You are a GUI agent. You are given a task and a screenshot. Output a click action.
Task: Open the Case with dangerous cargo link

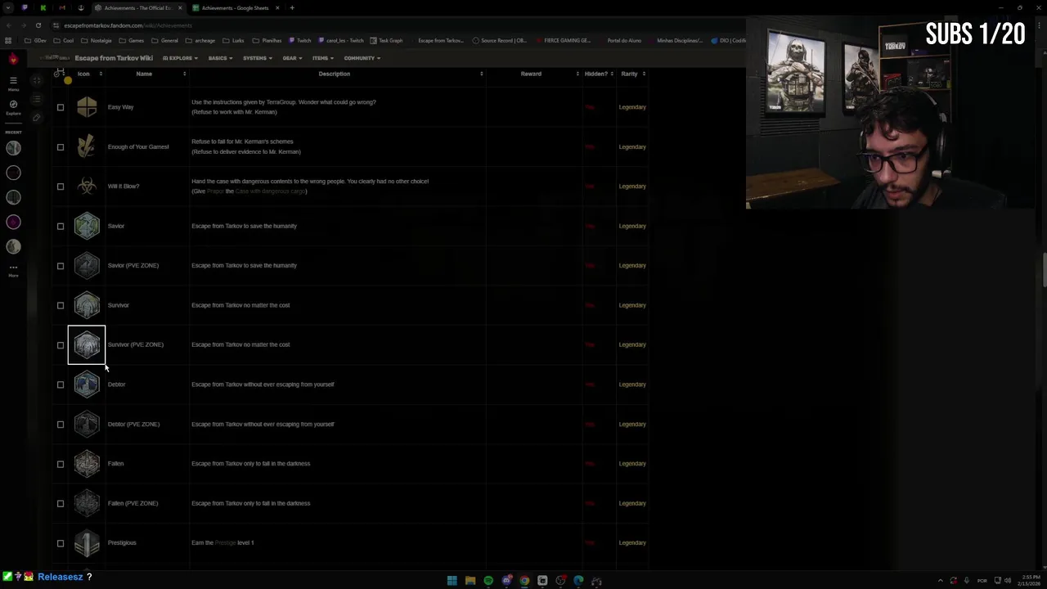tap(270, 191)
